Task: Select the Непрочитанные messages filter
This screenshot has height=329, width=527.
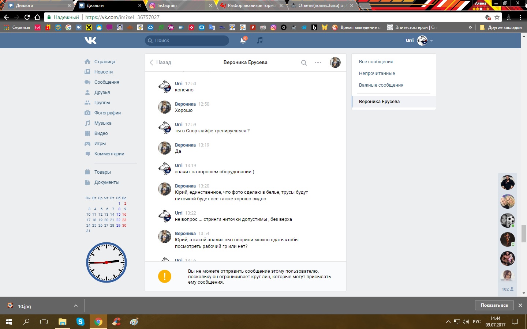Action: (x=377, y=73)
